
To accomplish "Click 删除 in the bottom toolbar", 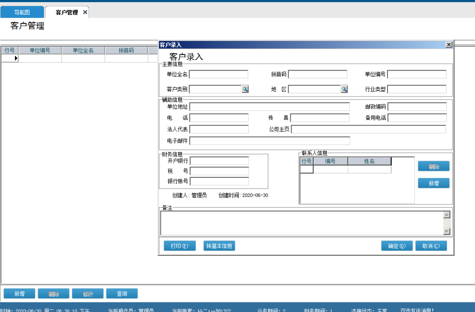I will pos(54,294).
